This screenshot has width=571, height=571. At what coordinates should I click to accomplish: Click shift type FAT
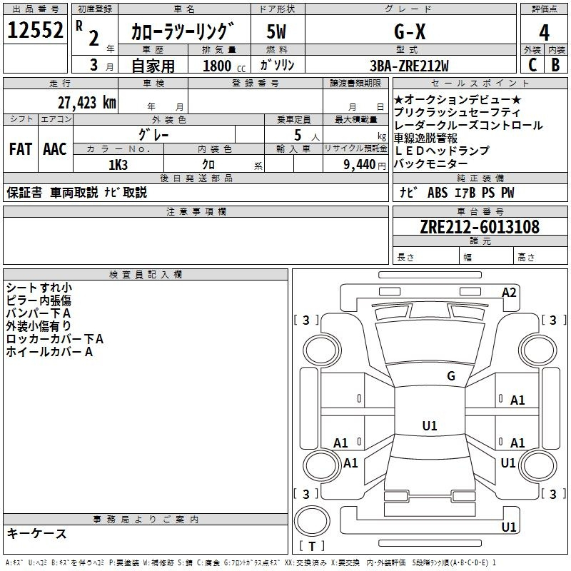[x=21, y=149]
